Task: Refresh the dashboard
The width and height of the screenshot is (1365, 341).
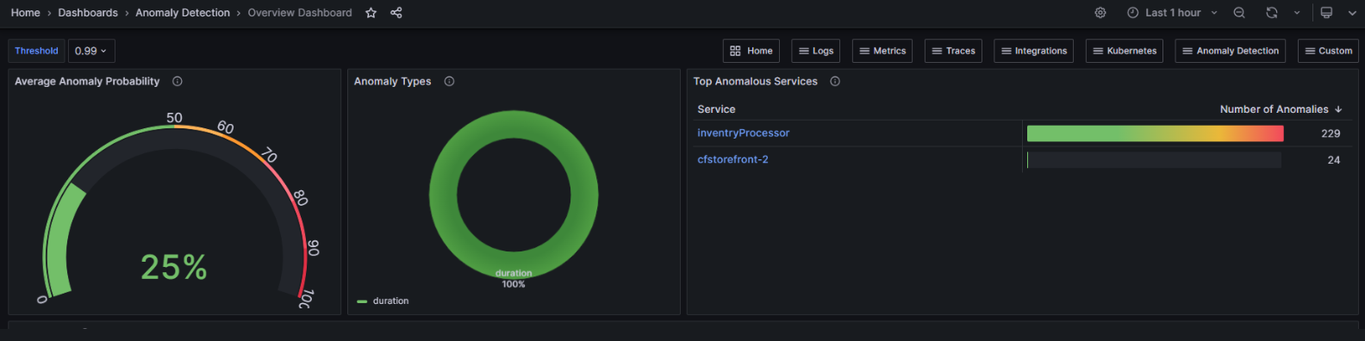Action: [x=1271, y=13]
